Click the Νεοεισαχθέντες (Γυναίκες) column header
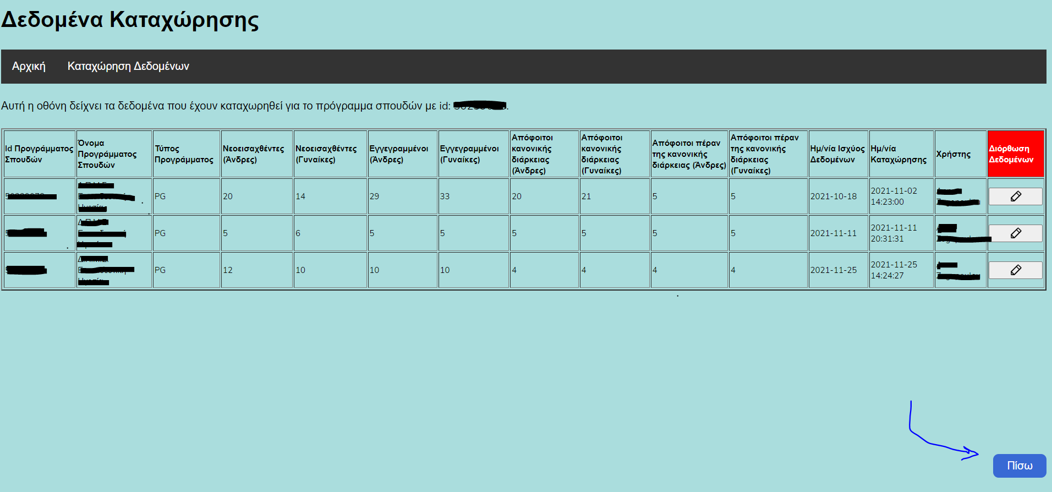This screenshot has height=492, width=1052. [330, 154]
